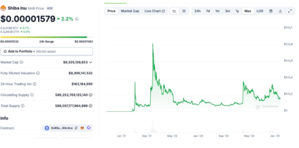Image resolution: width=299 pixels, height=148 pixels.
Task: Set chart range to 24h
Action: (197, 11)
